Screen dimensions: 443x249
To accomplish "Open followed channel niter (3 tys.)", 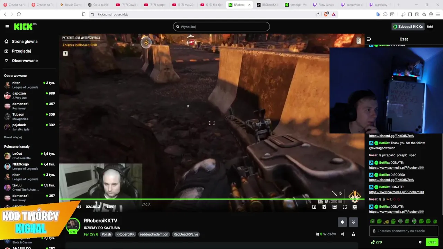I will [29, 85].
